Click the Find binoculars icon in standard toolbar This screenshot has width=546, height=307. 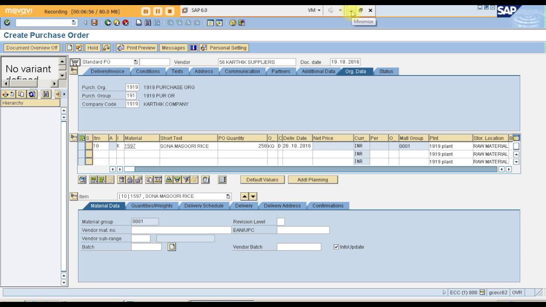148,23
